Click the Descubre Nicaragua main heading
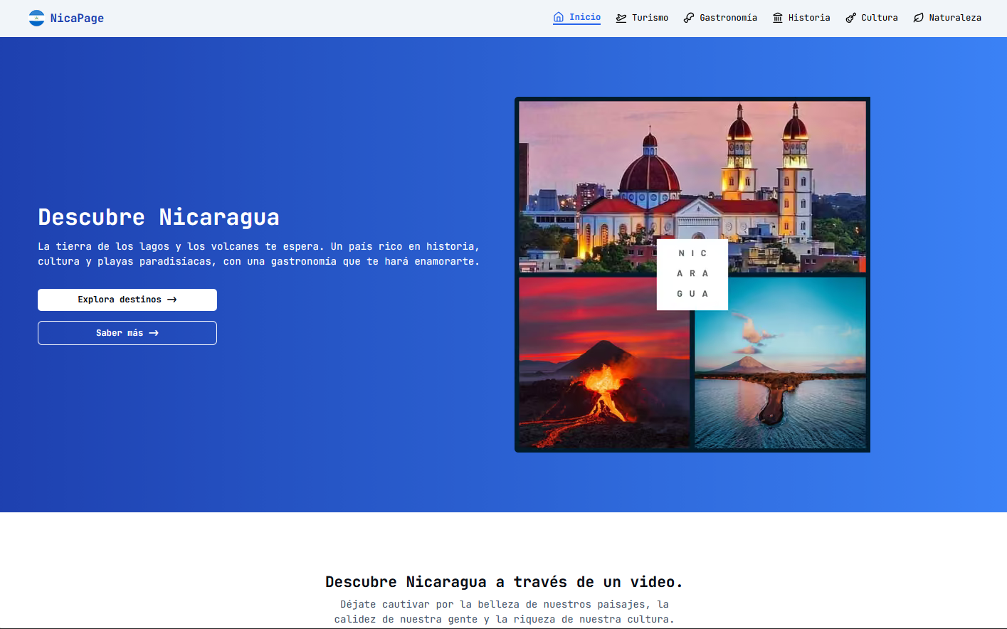The height and width of the screenshot is (629, 1007). pyautogui.click(x=159, y=217)
